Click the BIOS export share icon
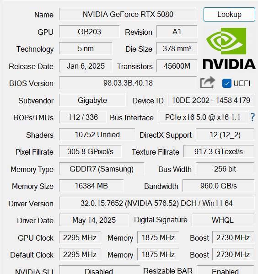 click(208, 82)
